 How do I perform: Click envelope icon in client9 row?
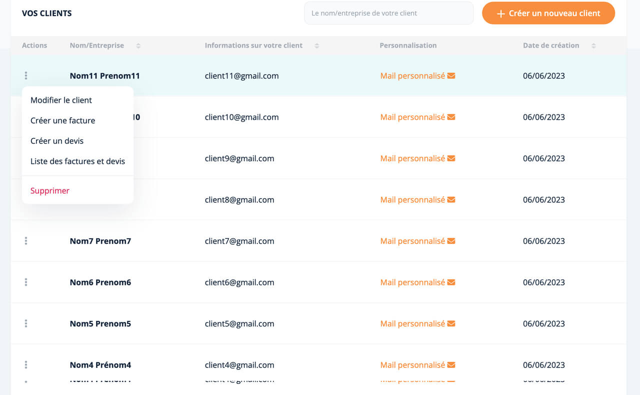coord(451,159)
